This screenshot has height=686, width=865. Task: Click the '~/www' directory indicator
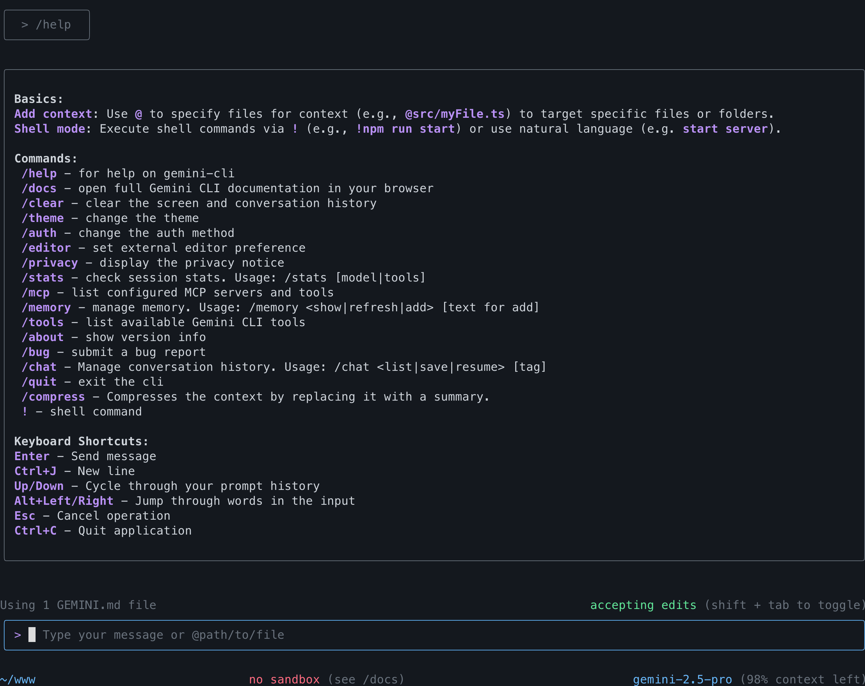pos(18,679)
